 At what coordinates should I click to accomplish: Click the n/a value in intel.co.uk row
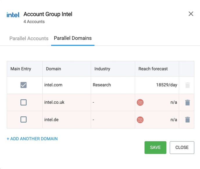click(174, 102)
